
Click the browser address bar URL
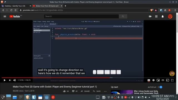click(x=43, y=10)
